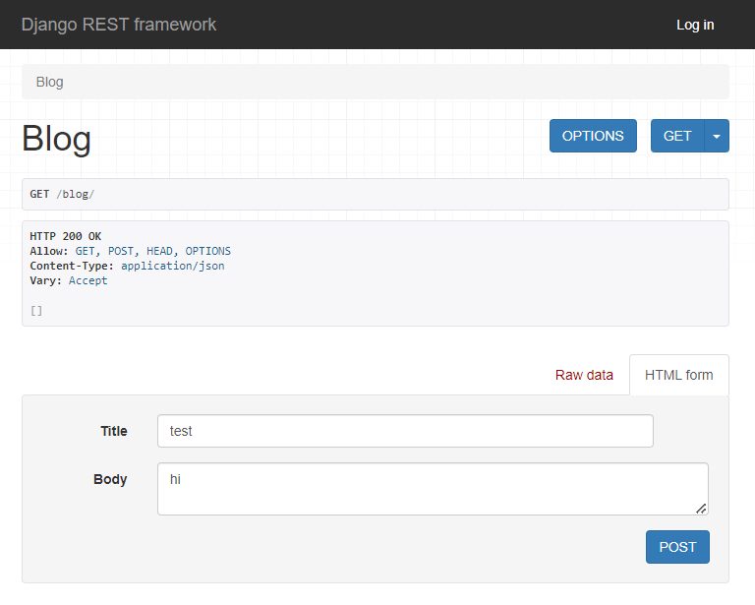Click the Body field label
755x605 pixels.
(110, 479)
